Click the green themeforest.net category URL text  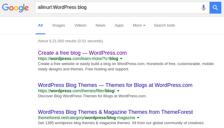[x=88, y=118]
